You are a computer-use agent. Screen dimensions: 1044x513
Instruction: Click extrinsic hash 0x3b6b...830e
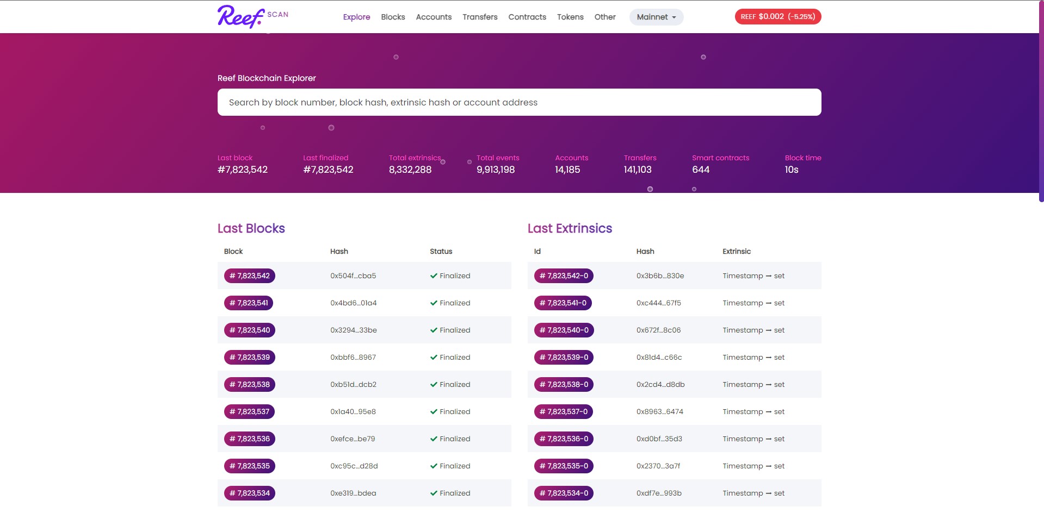[x=660, y=276]
